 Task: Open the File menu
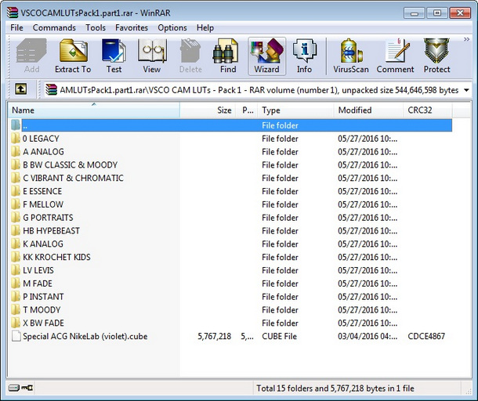point(16,27)
